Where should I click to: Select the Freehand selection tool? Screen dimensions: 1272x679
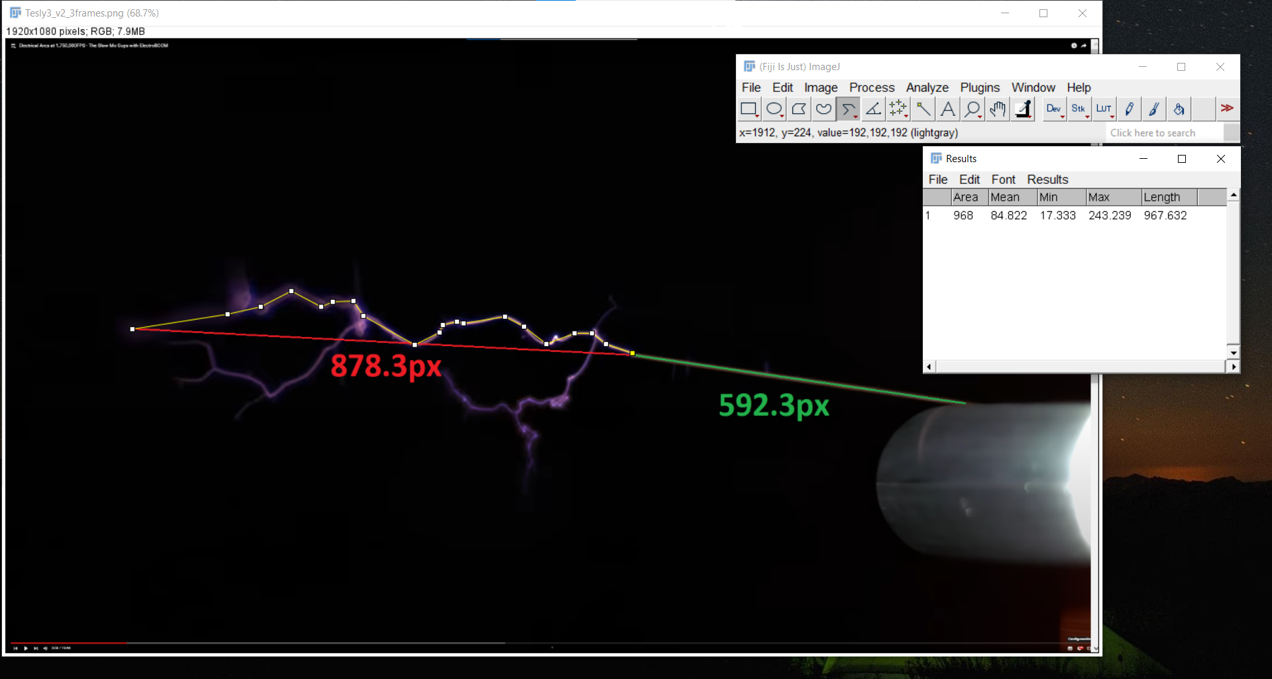823,109
